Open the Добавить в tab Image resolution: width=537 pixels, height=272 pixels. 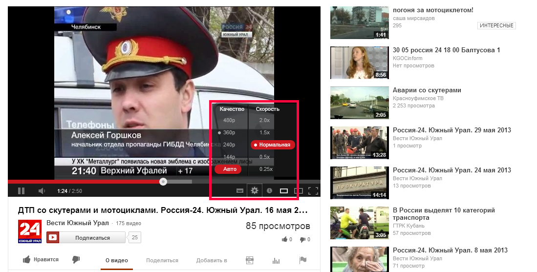pos(212,260)
